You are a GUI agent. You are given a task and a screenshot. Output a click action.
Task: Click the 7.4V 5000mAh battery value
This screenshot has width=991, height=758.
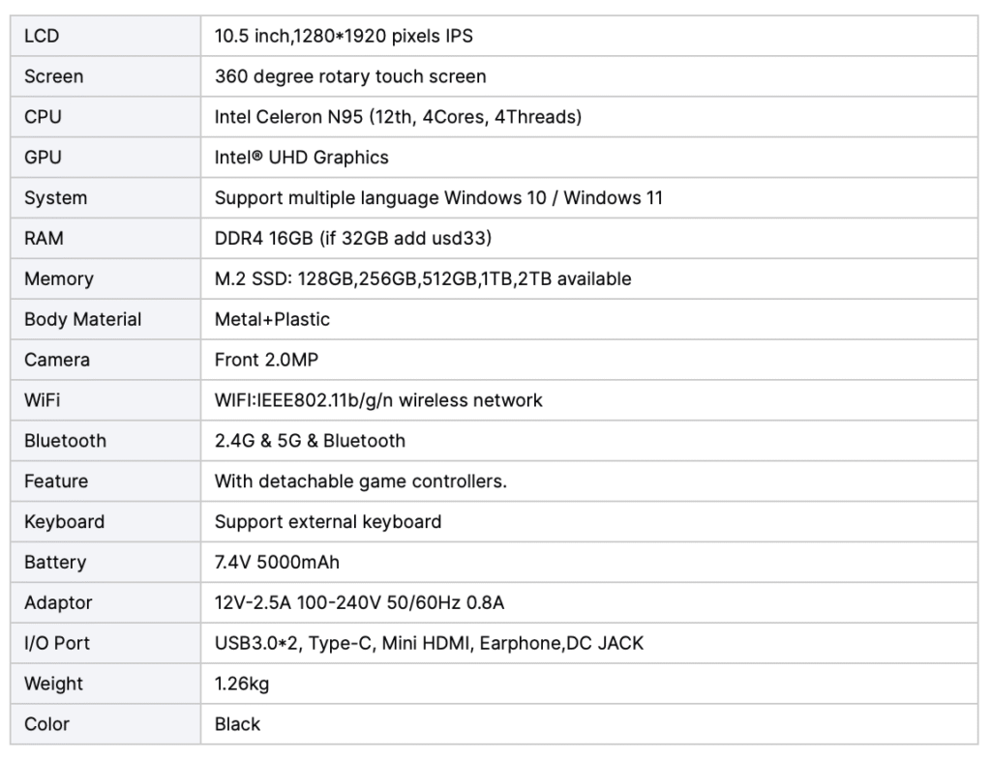tap(277, 563)
